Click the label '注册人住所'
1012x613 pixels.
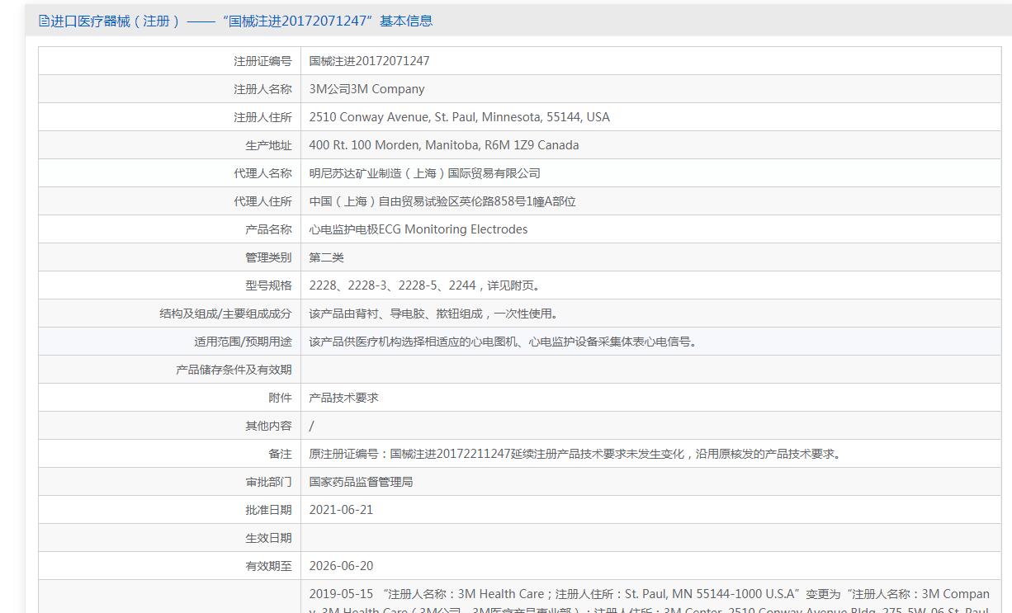tap(262, 117)
